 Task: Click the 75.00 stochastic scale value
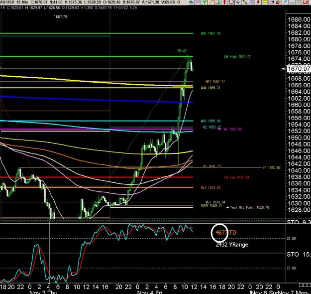pos(291,268)
